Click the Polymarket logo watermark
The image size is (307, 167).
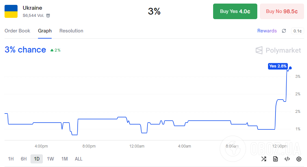click(278, 50)
